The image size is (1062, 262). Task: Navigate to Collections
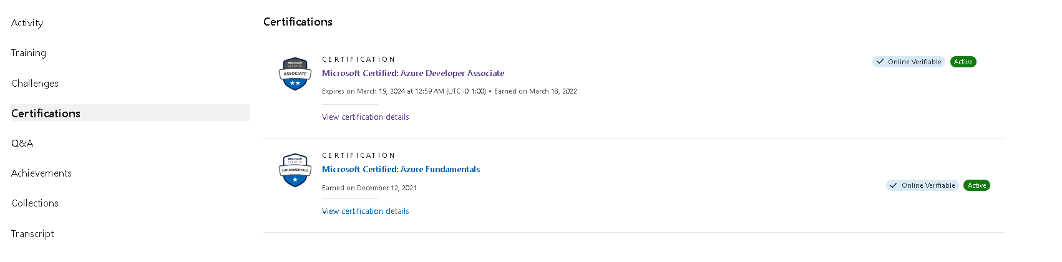coord(35,203)
